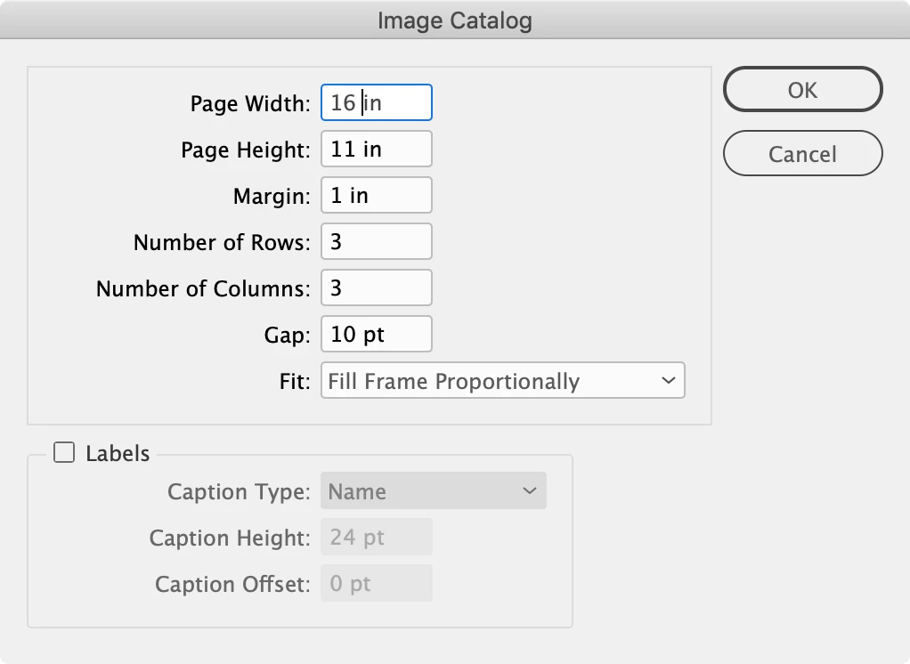Click the "Margin:" label text

(272, 196)
